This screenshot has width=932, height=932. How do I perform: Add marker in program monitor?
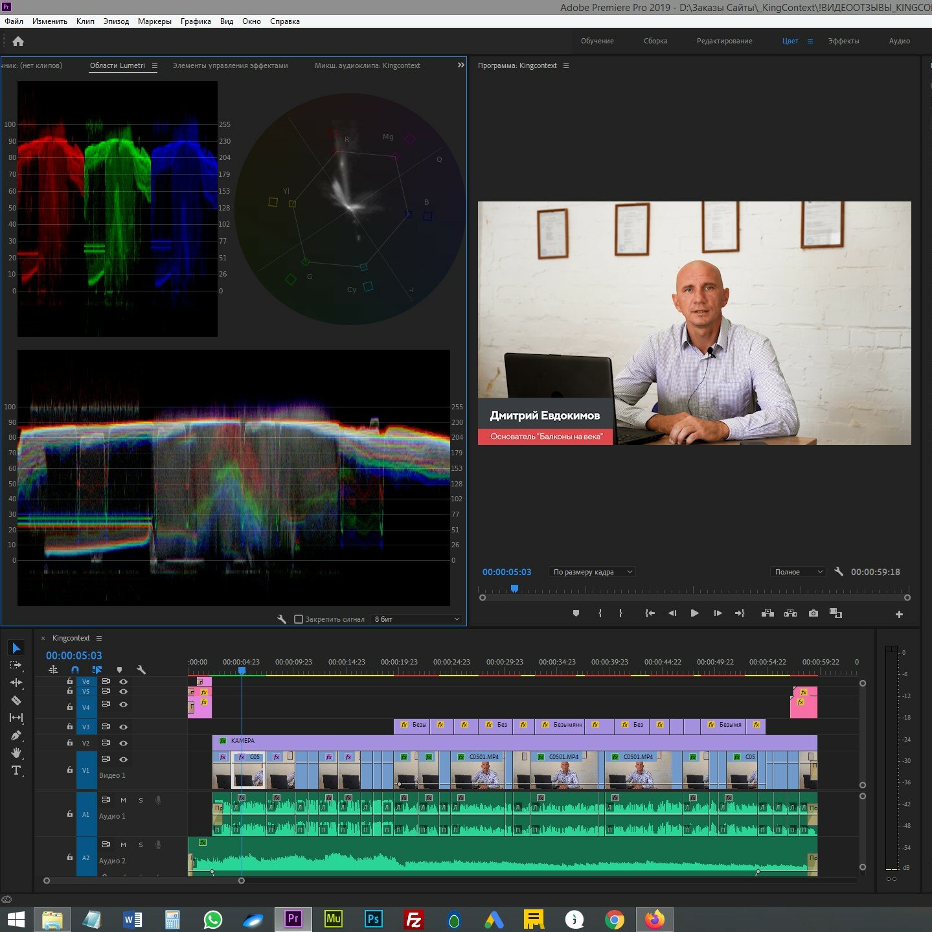tap(576, 613)
